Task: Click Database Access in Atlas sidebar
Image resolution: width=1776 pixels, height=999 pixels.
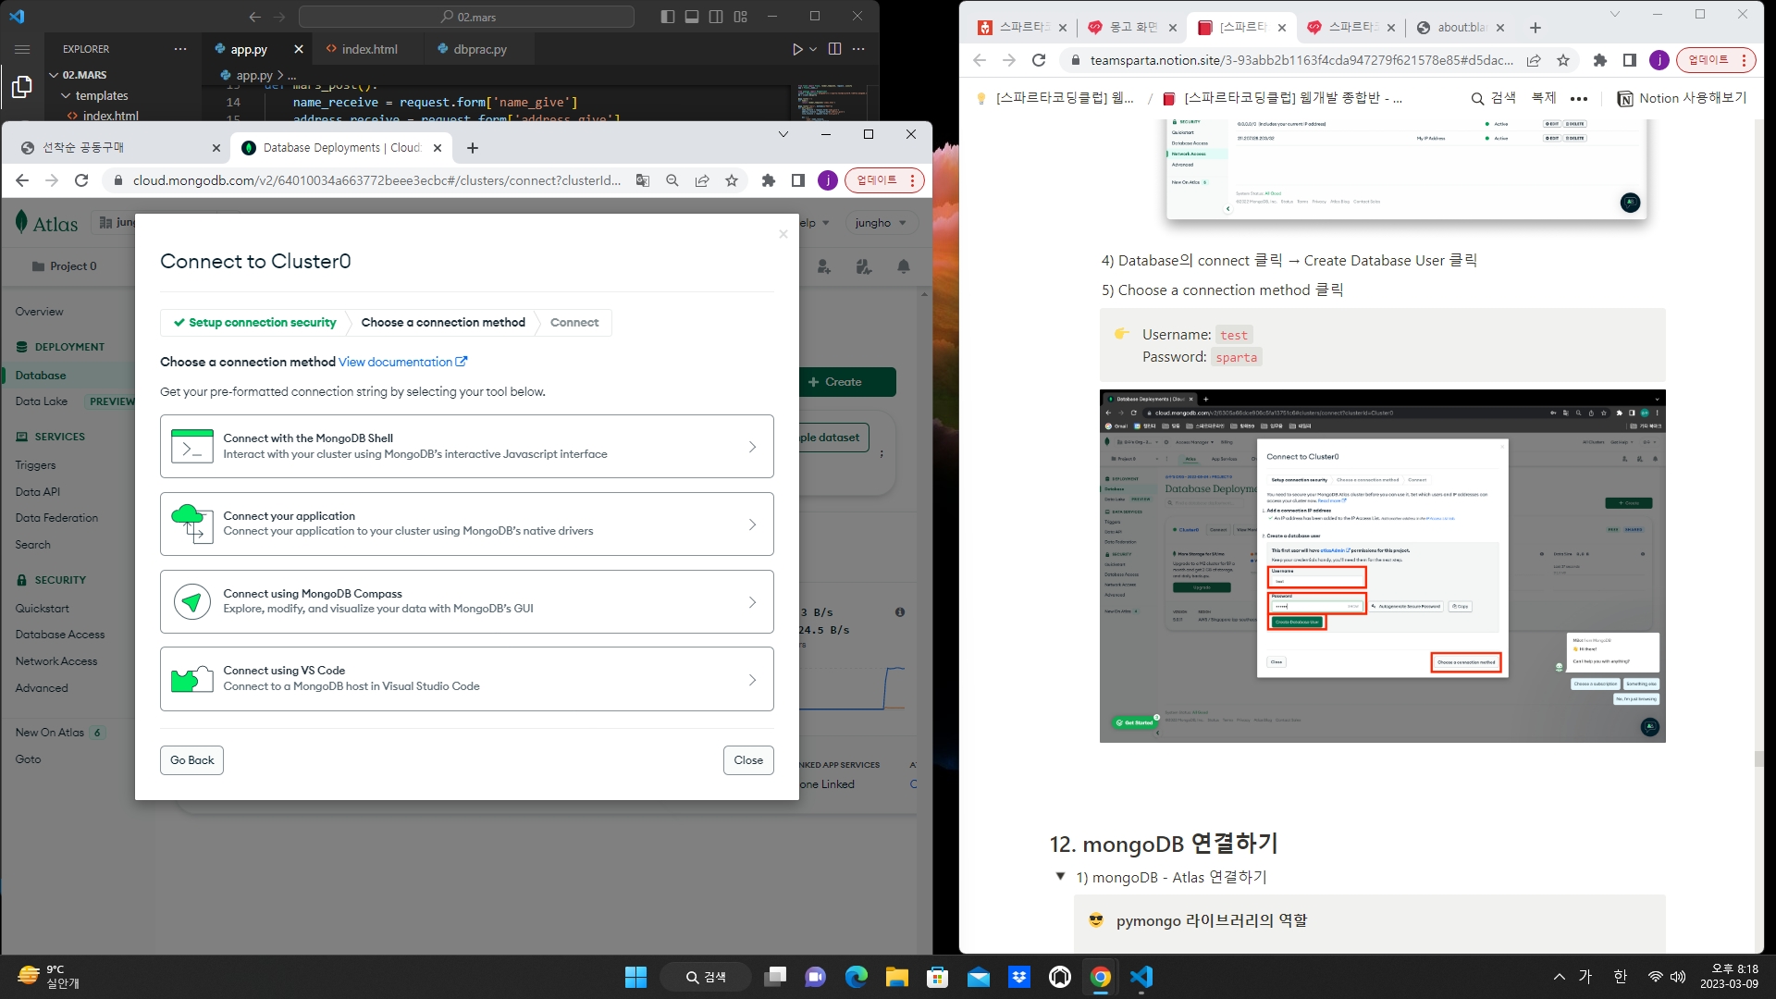Action: click(x=60, y=635)
